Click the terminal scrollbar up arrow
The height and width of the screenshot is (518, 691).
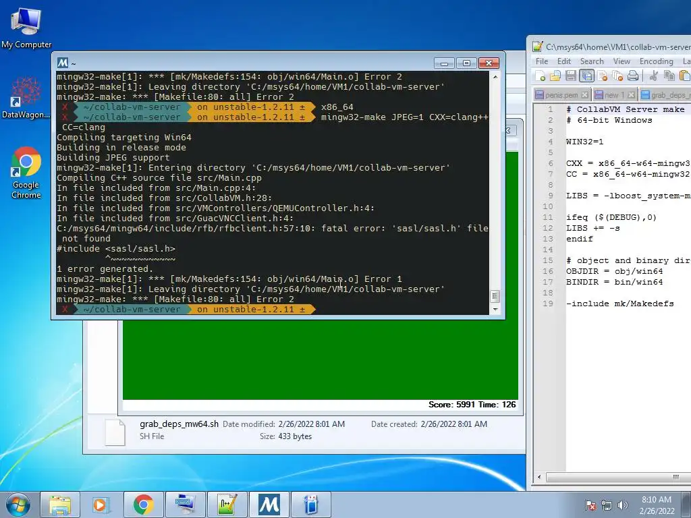click(495, 77)
